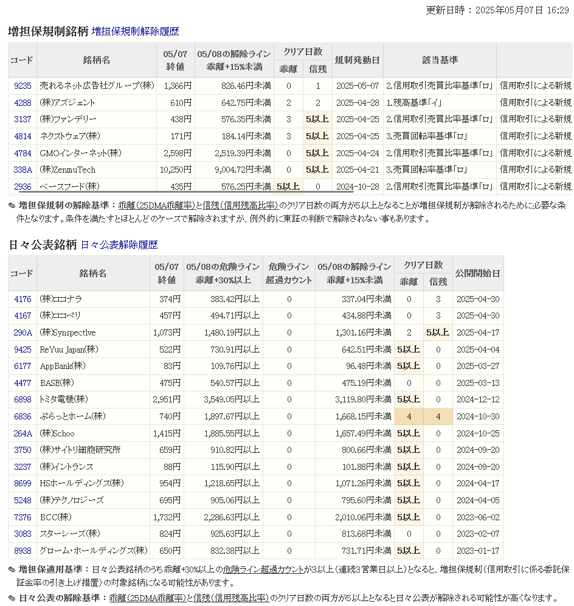Open the 増担保規制解除履歴 link

click(135, 32)
